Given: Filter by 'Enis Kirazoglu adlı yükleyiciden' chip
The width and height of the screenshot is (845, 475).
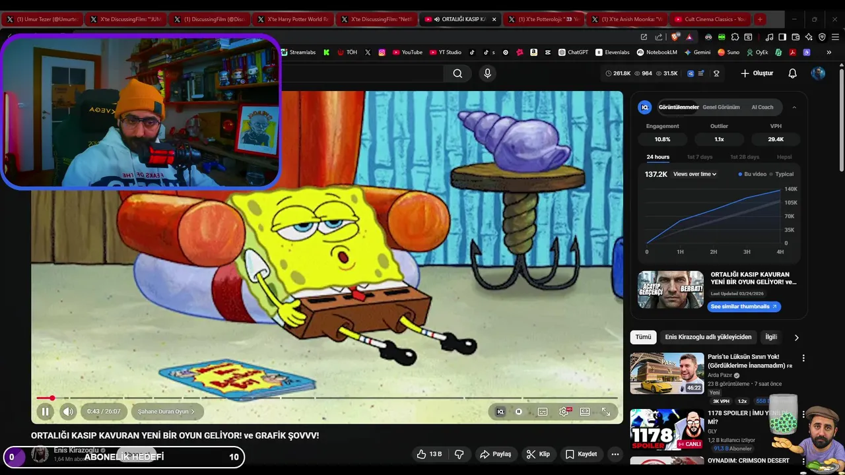Looking at the screenshot, I should coord(708,337).
